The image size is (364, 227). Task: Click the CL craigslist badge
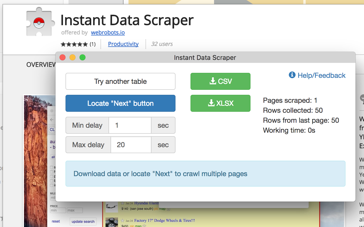[x=52, y=129]
